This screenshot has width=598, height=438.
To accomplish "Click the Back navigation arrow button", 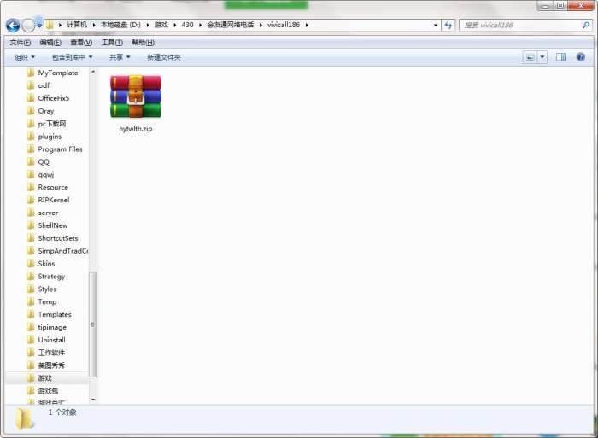I will coord(13,26).
